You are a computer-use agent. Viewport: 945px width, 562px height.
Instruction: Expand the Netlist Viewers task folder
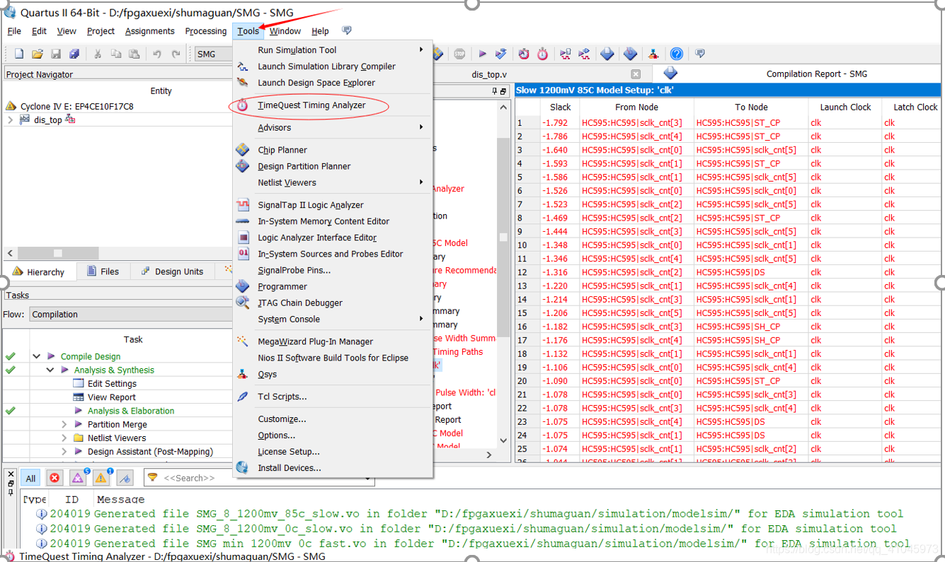point(64,438)
